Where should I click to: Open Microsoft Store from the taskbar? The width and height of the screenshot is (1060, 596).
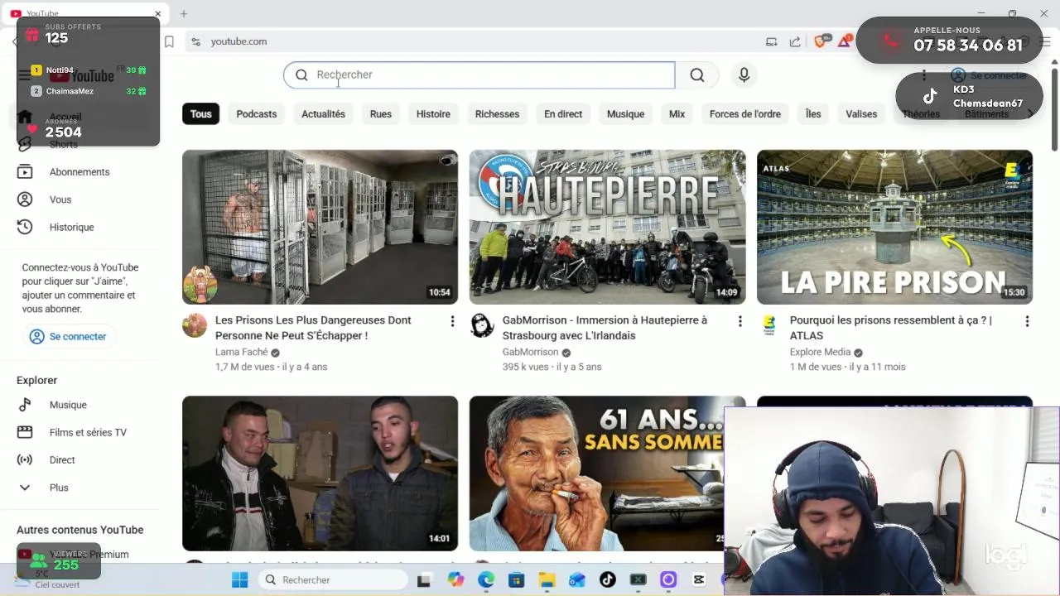coord(516,579)
